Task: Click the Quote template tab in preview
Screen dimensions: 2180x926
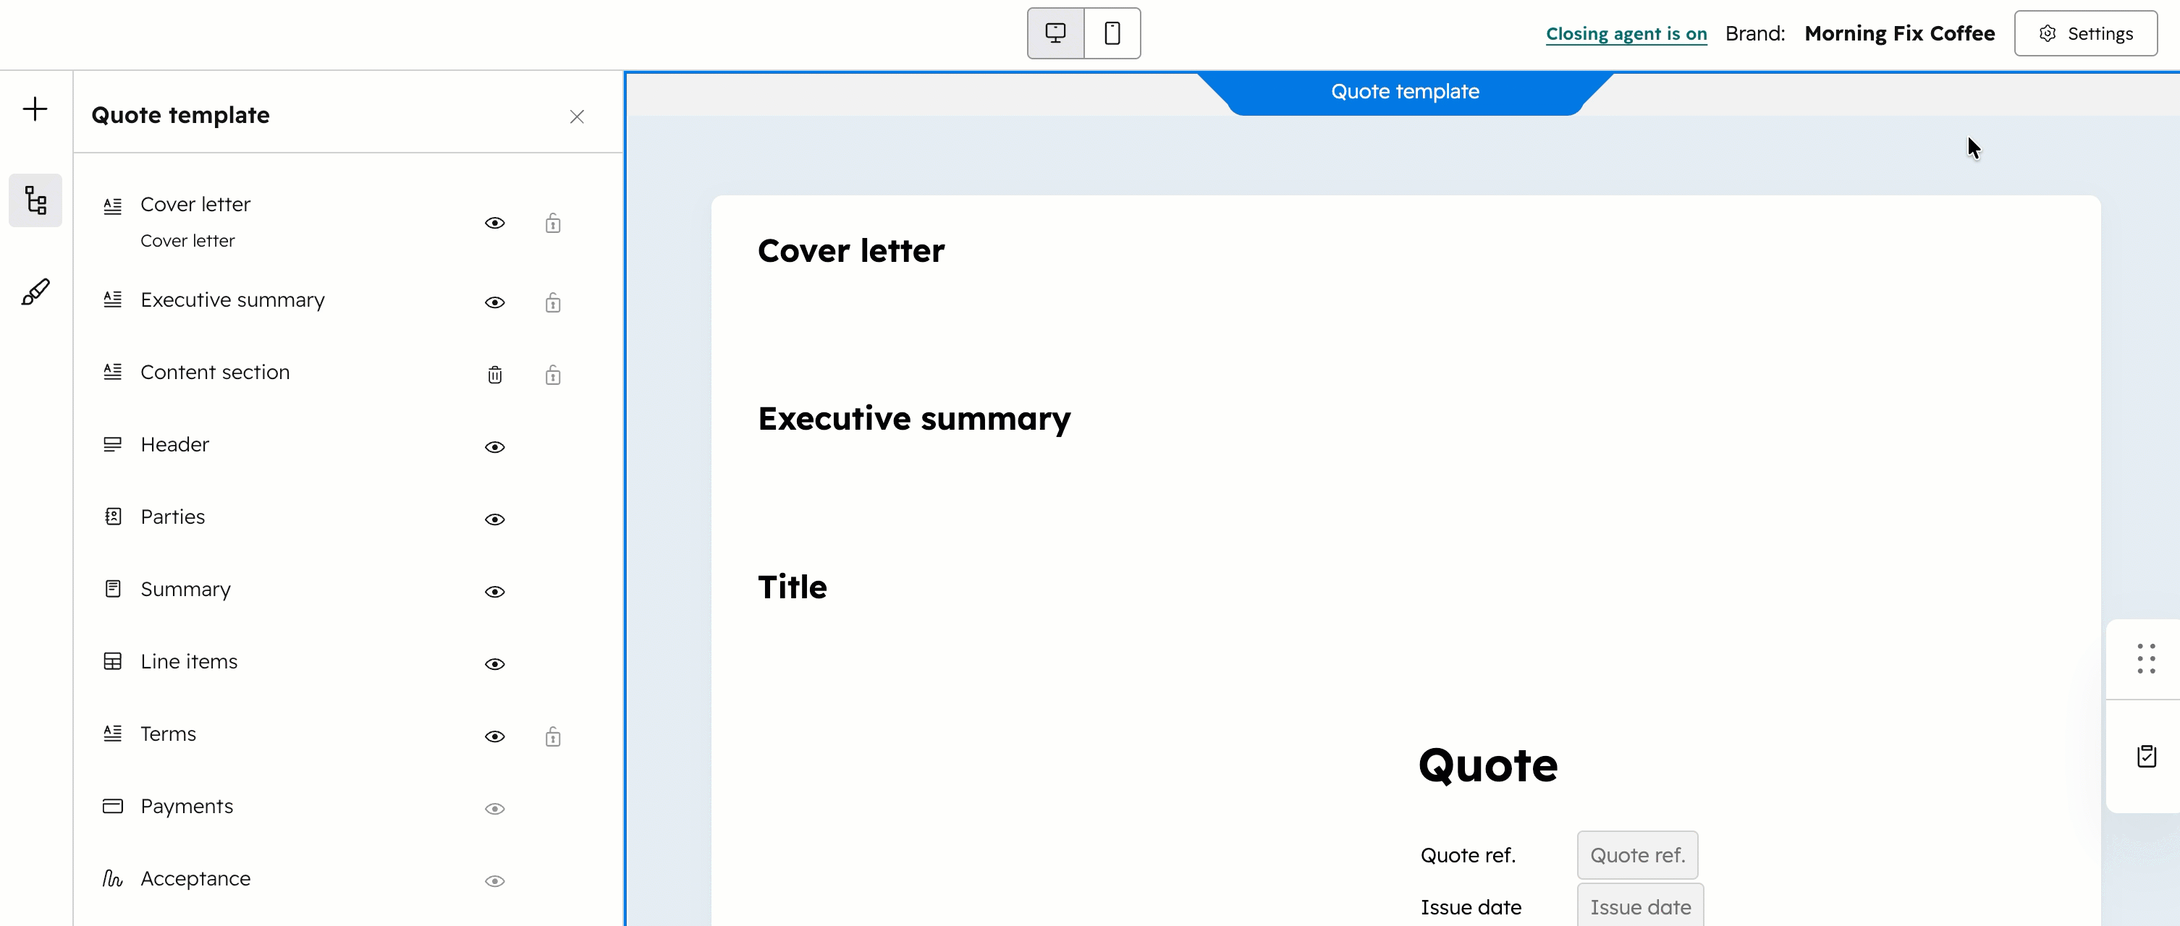Action: (x=1405, y=92)
